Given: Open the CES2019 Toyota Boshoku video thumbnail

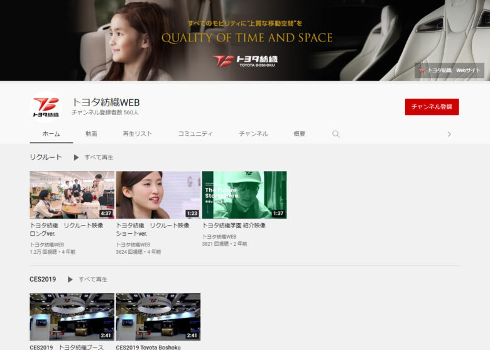Looking at the screenshot, I should [158, 317].
